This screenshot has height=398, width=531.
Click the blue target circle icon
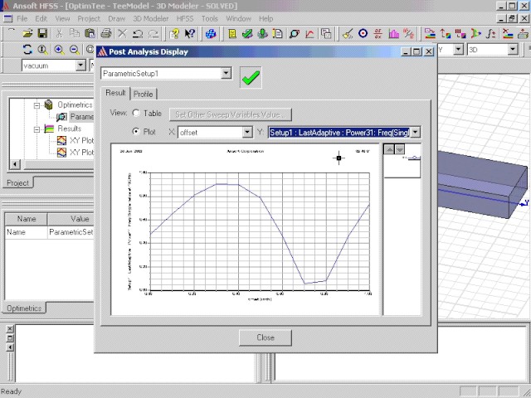[x=363, y=33]
